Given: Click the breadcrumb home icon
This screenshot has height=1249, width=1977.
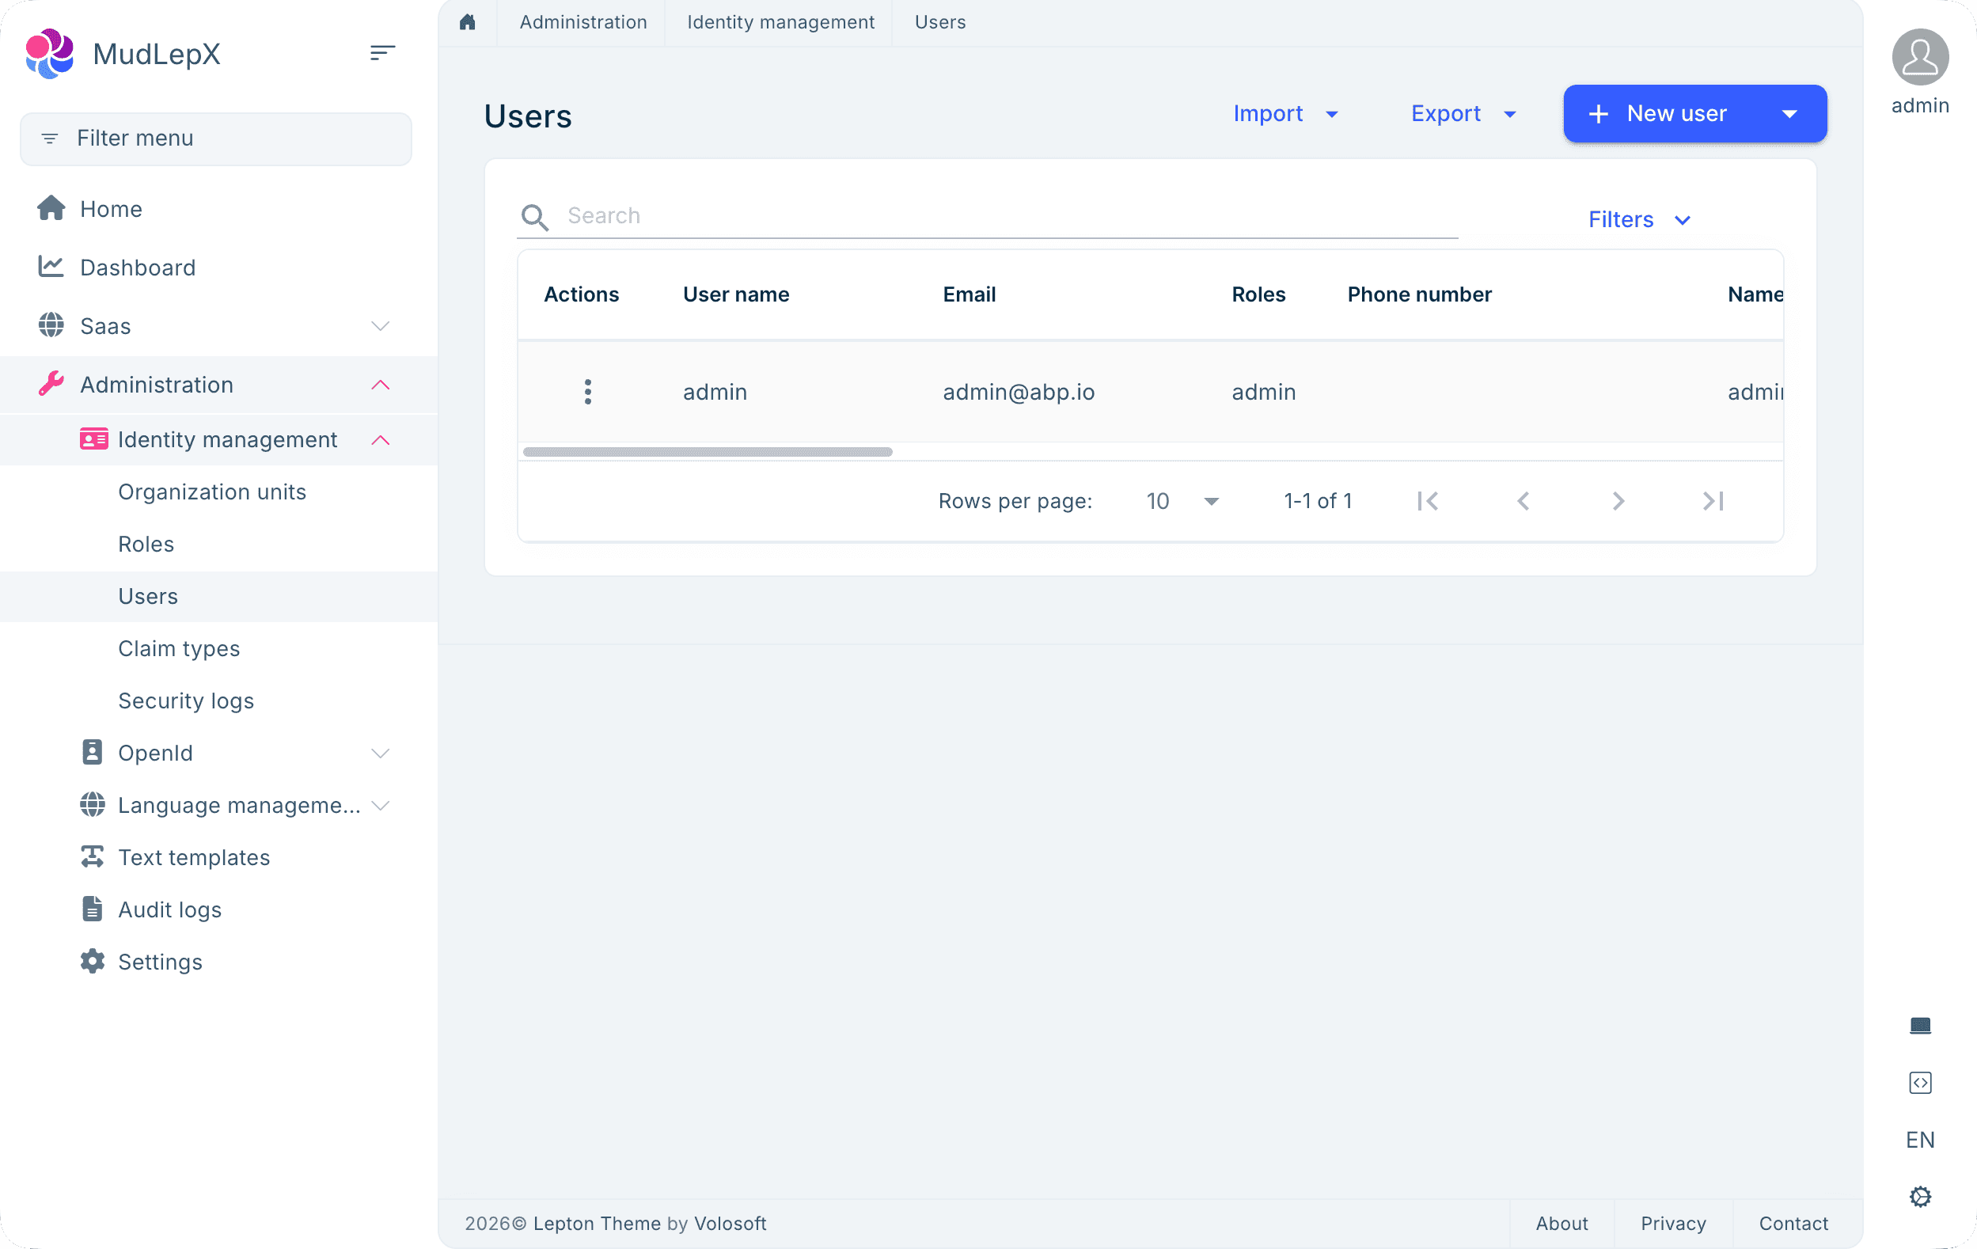Looking at the screenshot, I should click(467, 22).
